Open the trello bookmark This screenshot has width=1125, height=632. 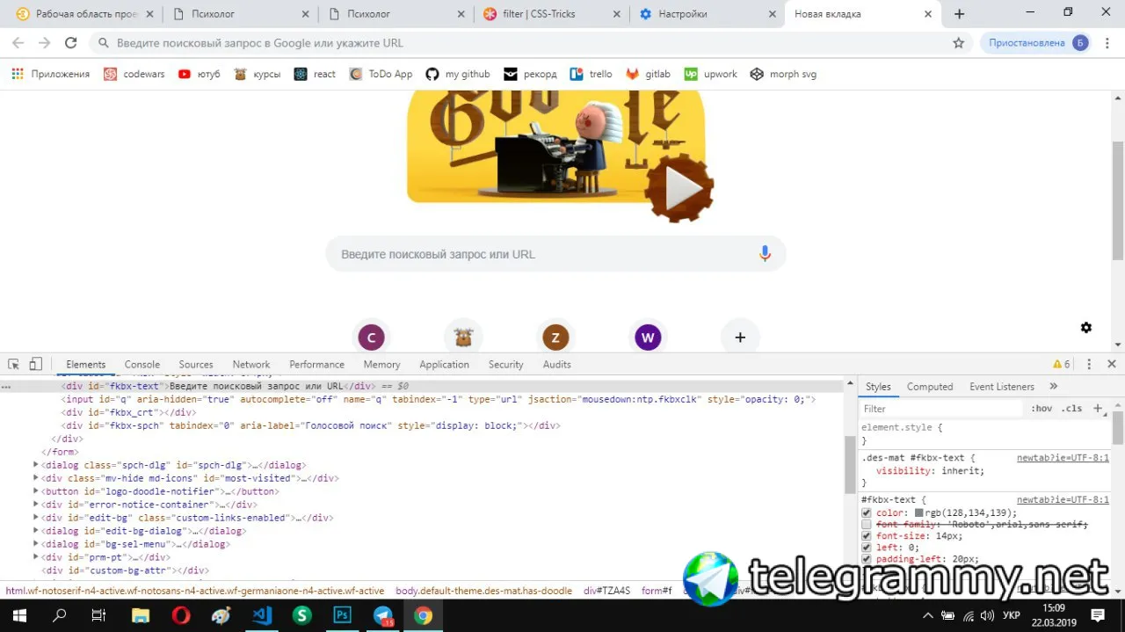[x=591, y=75]
